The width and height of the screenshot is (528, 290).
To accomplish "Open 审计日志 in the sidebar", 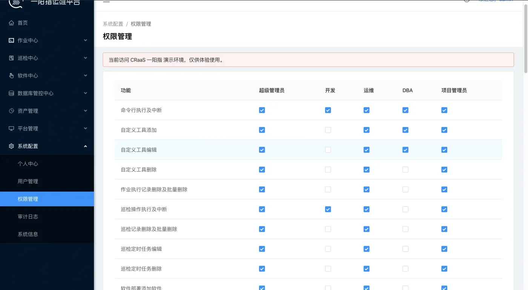I will (47, 216).
